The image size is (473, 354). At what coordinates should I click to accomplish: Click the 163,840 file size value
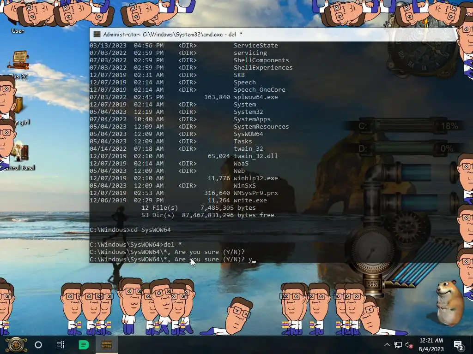pyautogui.click(x=217, y=97)
